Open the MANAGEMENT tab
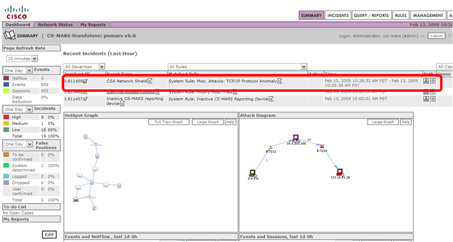The image size is (453, 242). pos(428,15)
